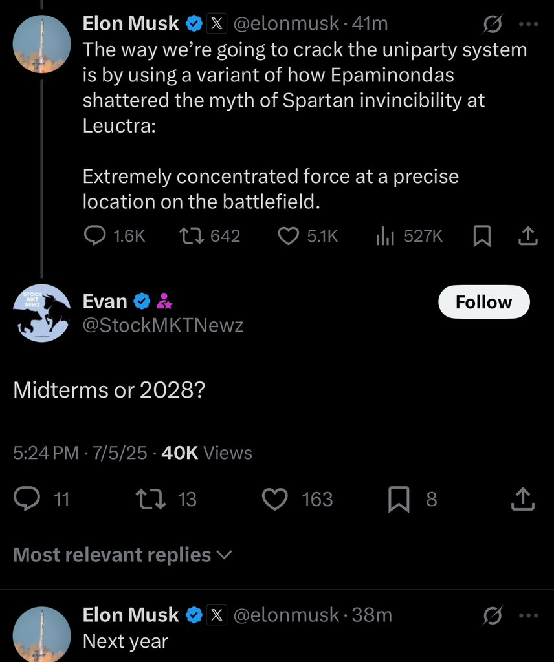The height and width of the screenshot is (662, 554).
Task: Like Evan's tweet with 163 likes
Action: pos(274,498)
